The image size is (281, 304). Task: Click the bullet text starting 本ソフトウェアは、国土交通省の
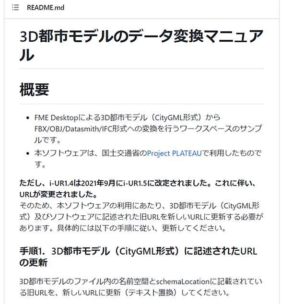(148, 159)
